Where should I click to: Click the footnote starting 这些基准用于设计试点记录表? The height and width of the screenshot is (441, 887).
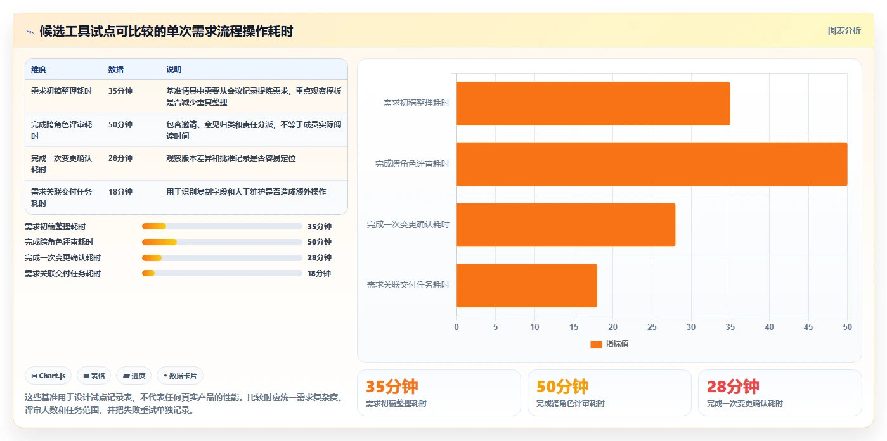[x=184, y=404]
